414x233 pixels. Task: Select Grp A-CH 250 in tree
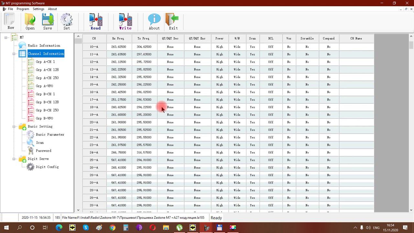47,78
